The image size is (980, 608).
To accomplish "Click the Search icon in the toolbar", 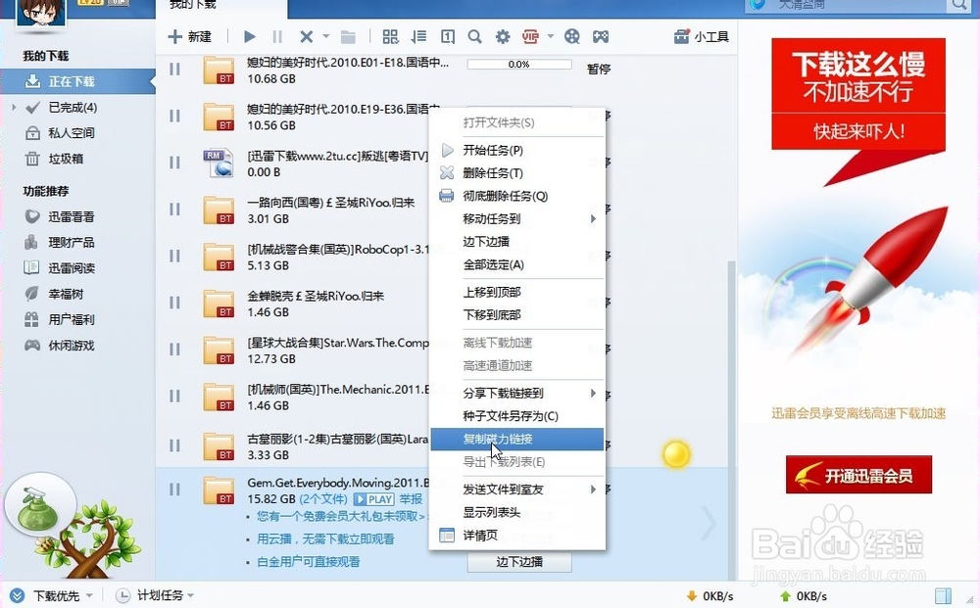I will pyautogui.click(x=473, y=36).
